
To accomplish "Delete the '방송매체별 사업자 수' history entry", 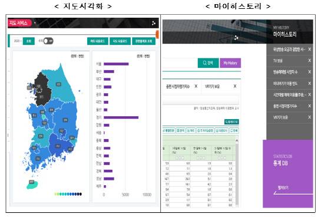I will coord(310,72).
